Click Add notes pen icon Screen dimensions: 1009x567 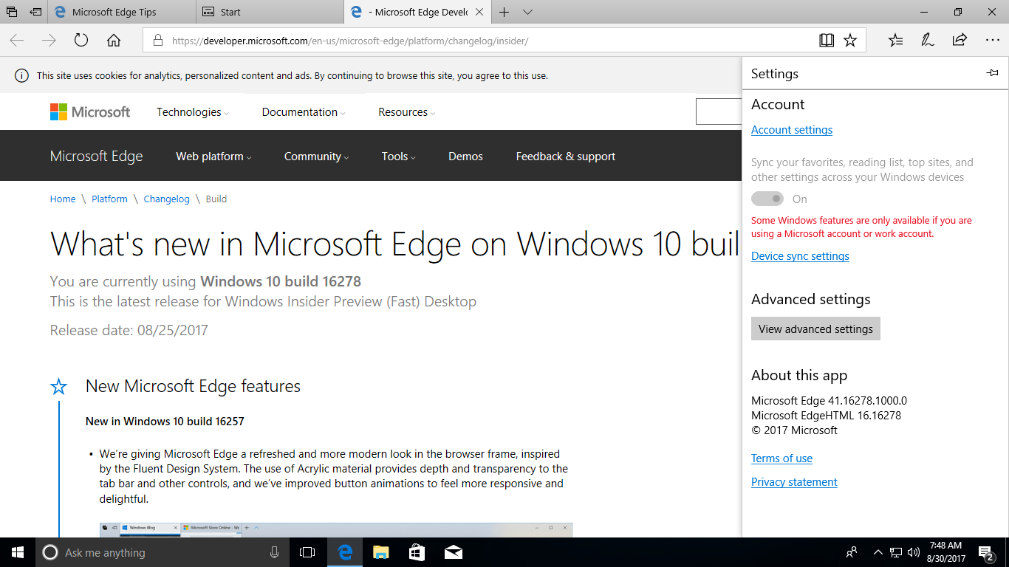click(928, 41)
